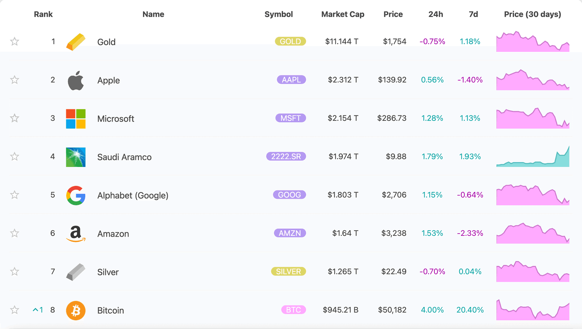Sort by Market Cap column header
The height and width of the screenshot is (329, 582).
tap(343, 14)
